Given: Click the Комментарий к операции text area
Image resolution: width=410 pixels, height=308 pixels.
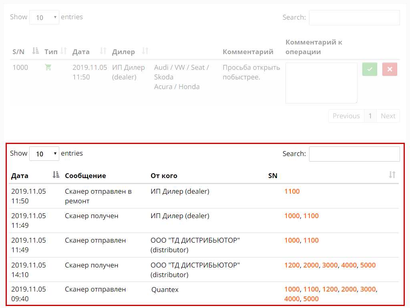Looking at the screenshot, I should [x=321, y=83].
